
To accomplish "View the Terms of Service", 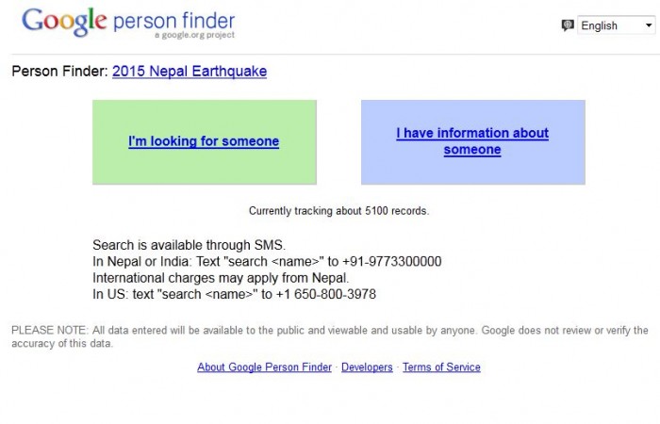I will coord(441,367).
